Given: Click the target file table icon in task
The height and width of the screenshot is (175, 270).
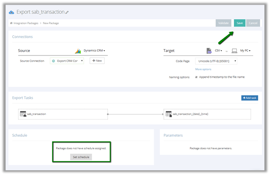Looking at the screenshot, I should point(168,114).
